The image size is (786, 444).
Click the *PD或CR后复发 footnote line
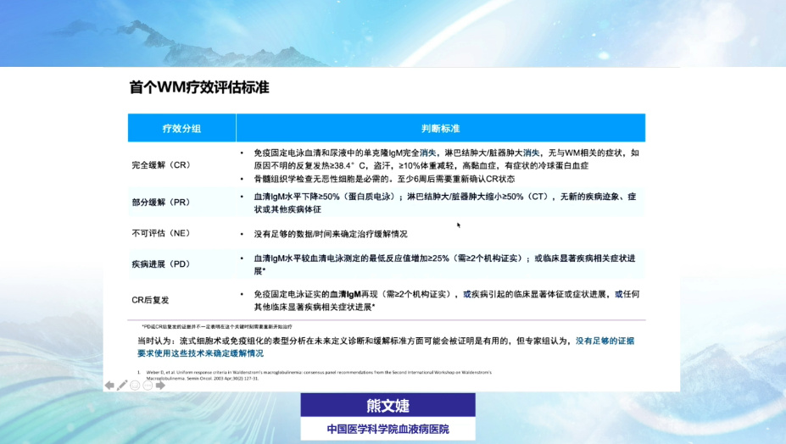pyautogui.click(x=216, y=327)
